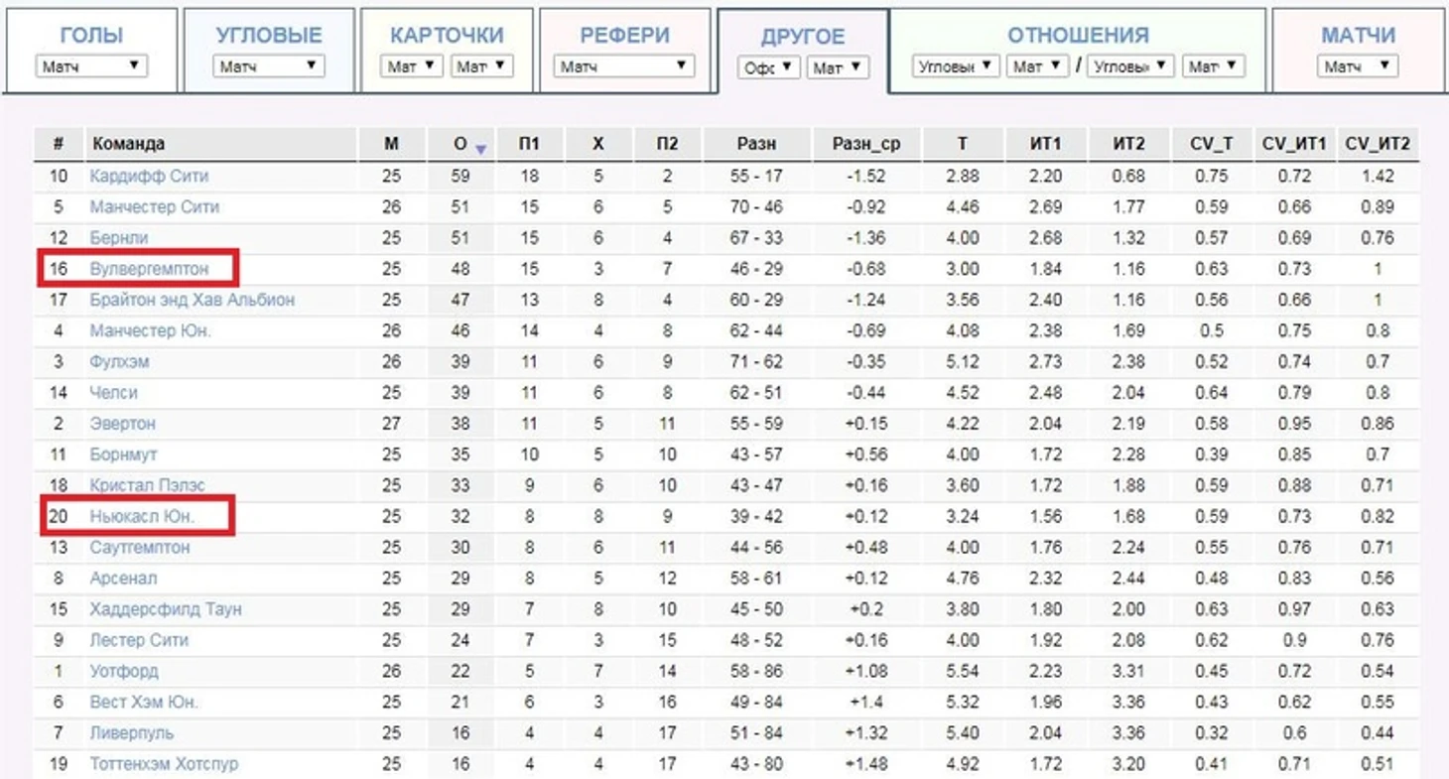1449x779 pixels.
Task: Open the Матч dropdown under УГЛОВЫЕ tab
Action: click(269, 66)
